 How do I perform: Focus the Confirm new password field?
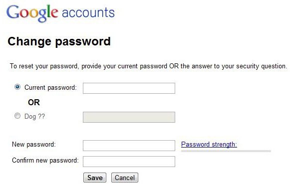click(x=129, y=162)
